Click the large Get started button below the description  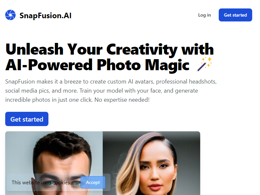click(x=27, y=119)
